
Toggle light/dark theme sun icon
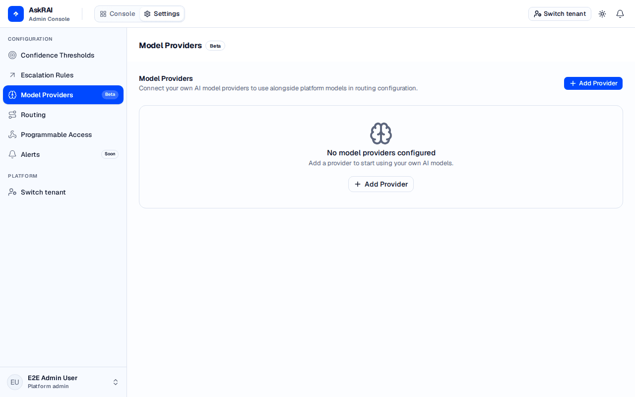click(602, 14)
